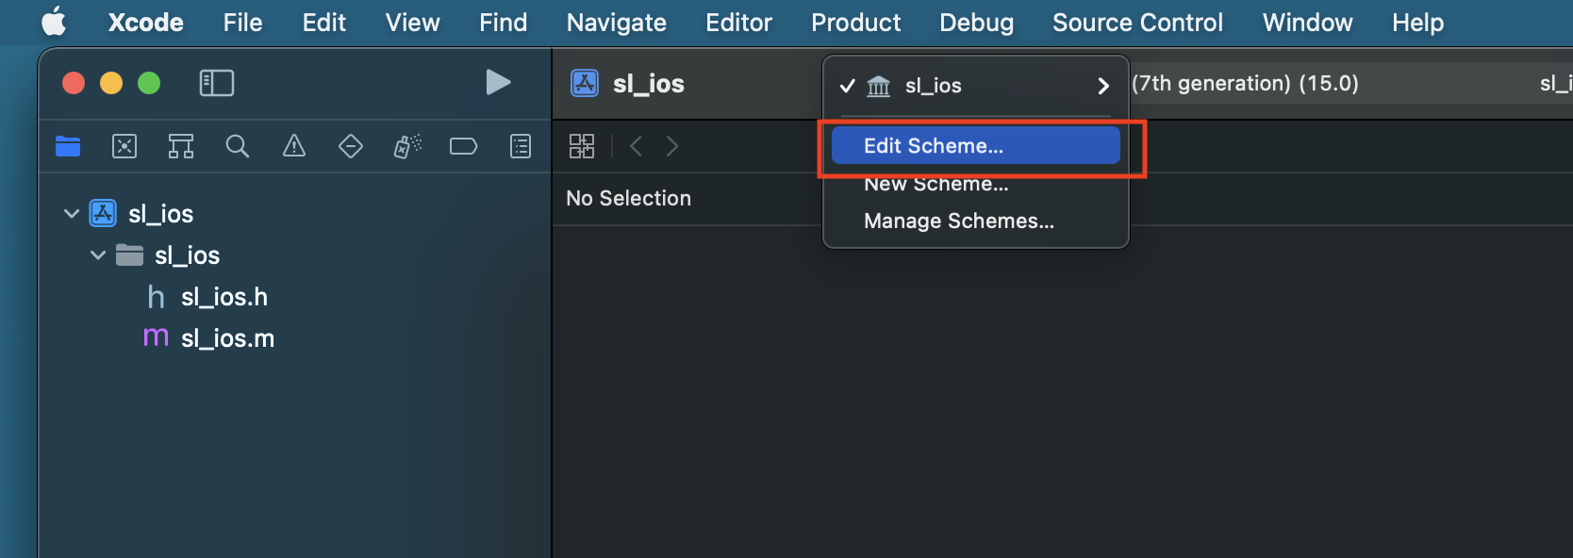Open the Source Control navigator icon

pos(124,146)
